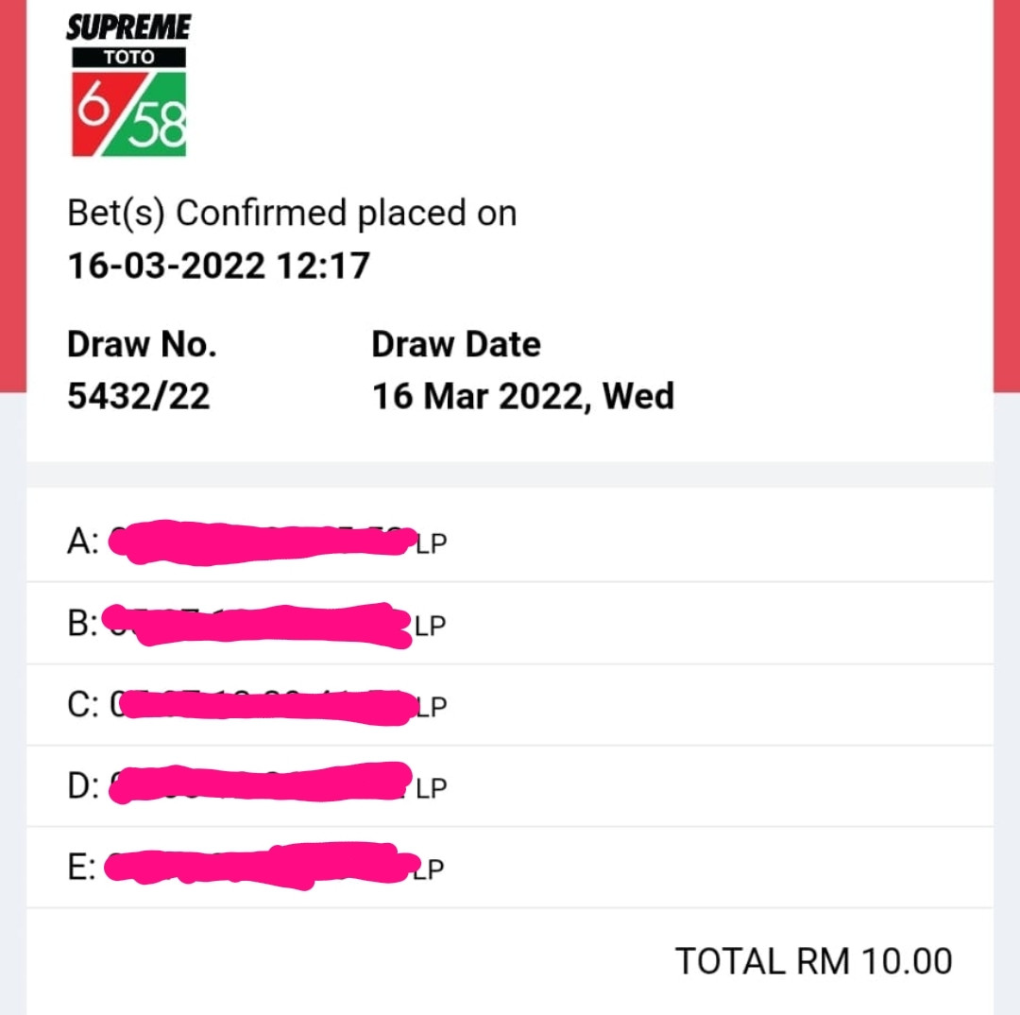Image resolution: width=1020 pixels, height=1015 pixels.
Task: Click the LP label on row A
Action: click(432, 543)
